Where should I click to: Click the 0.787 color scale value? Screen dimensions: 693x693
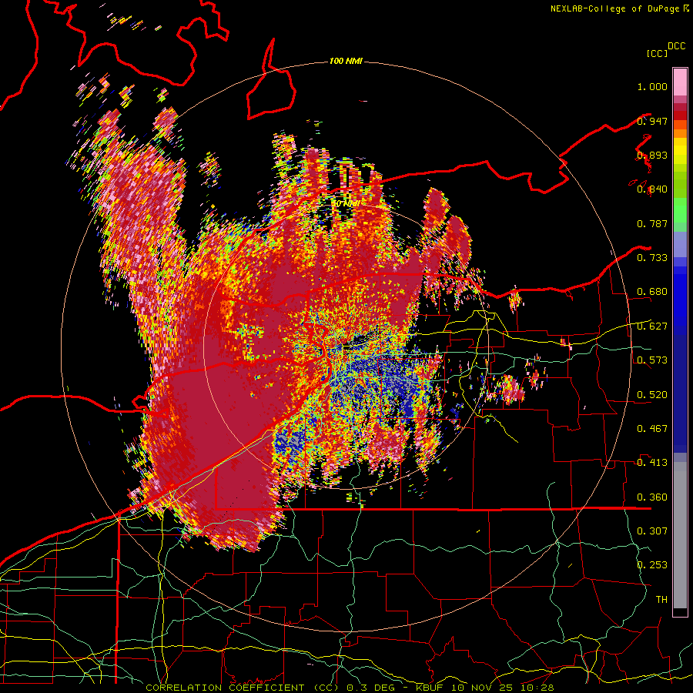652,223
